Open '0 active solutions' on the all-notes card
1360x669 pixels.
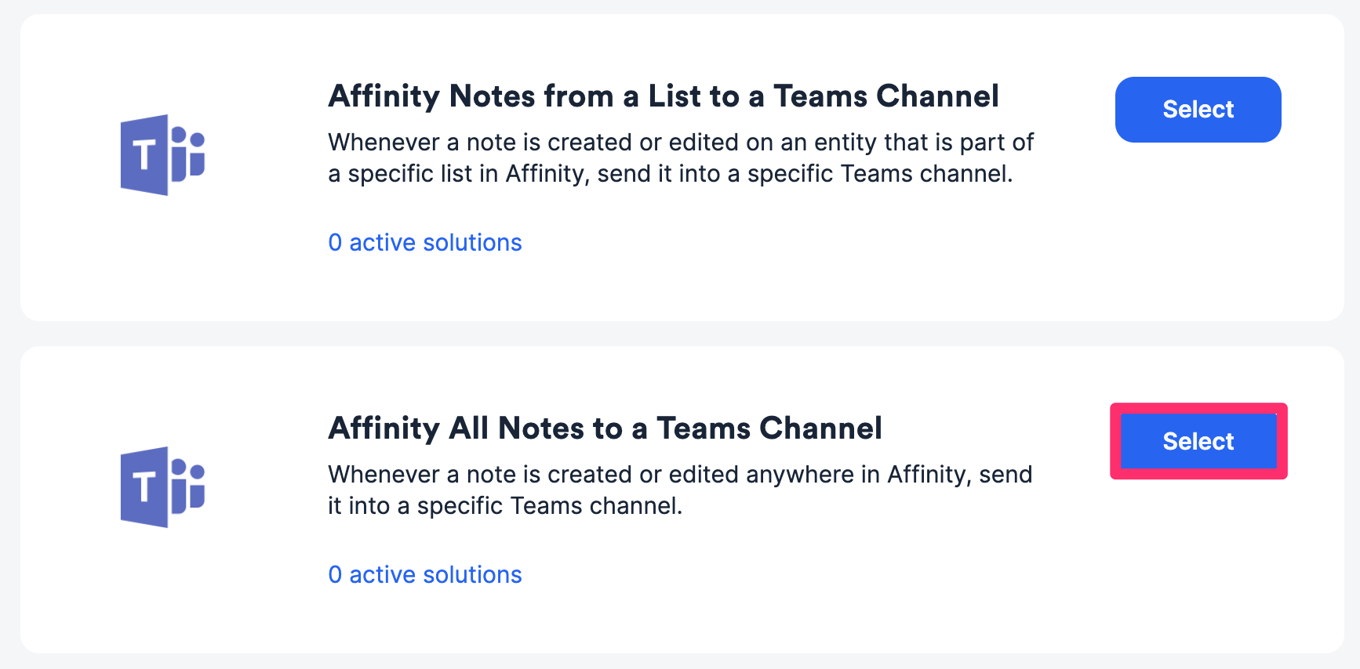[424, 574]
